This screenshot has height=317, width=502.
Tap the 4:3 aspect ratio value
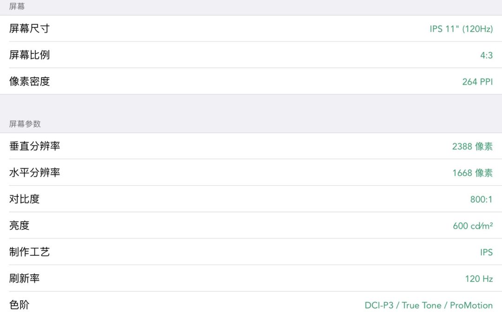click(x=486, y=55)
